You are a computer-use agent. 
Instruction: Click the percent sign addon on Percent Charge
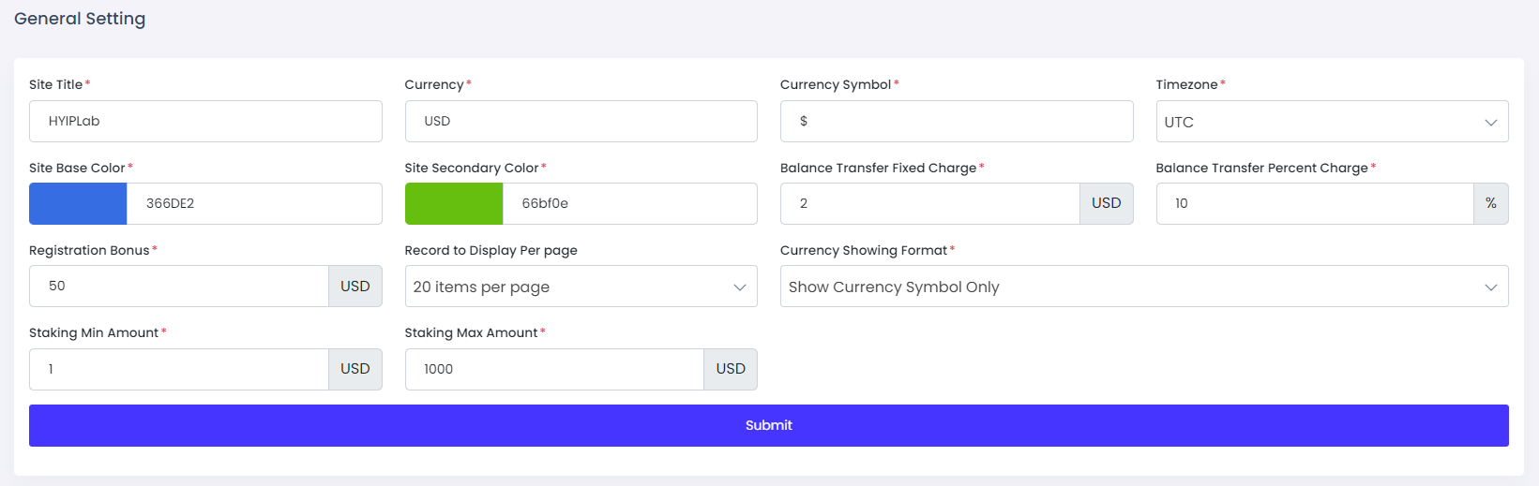click(x=1490, y=203)
